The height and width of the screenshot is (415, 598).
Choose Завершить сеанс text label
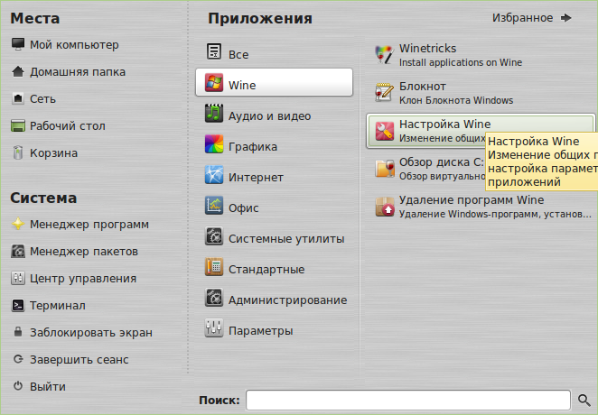(79, 360)
